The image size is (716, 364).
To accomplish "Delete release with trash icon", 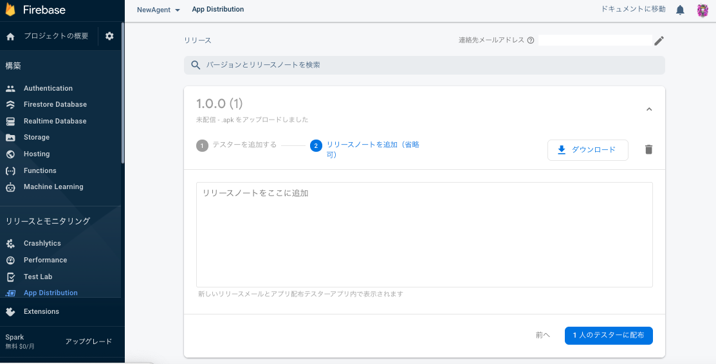I will coord(648,149).
